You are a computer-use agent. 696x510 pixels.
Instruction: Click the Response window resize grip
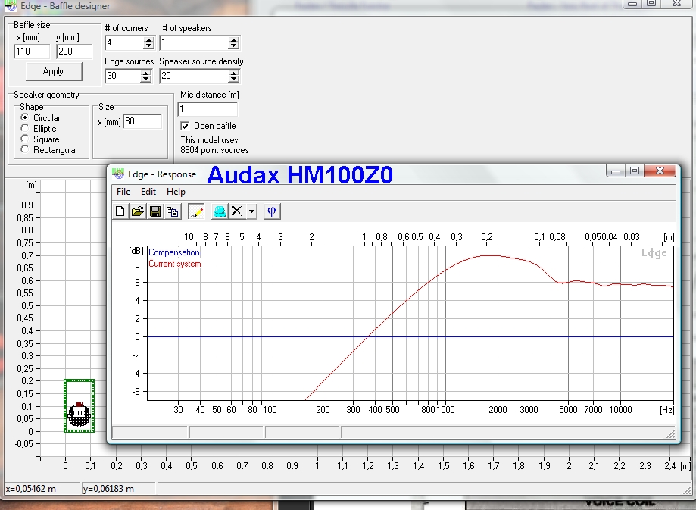(x=671, y=433)
